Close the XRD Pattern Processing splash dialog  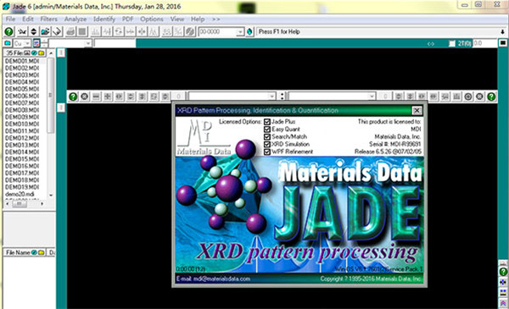[x=417, y=110]
